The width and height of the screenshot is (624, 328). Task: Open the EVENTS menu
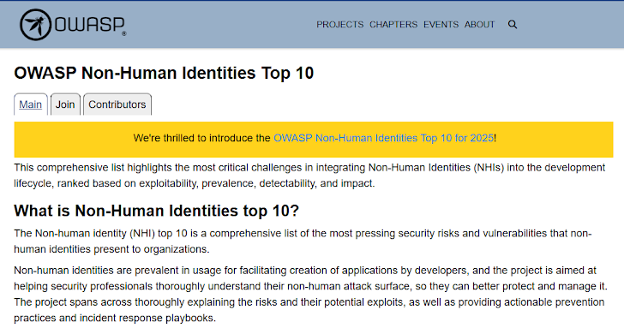click(x=441, y=25)
